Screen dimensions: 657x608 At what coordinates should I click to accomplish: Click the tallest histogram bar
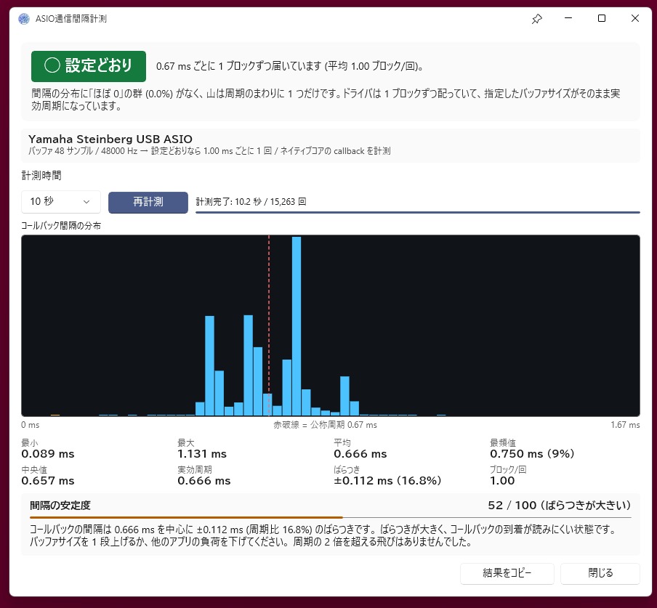[297, 325]
